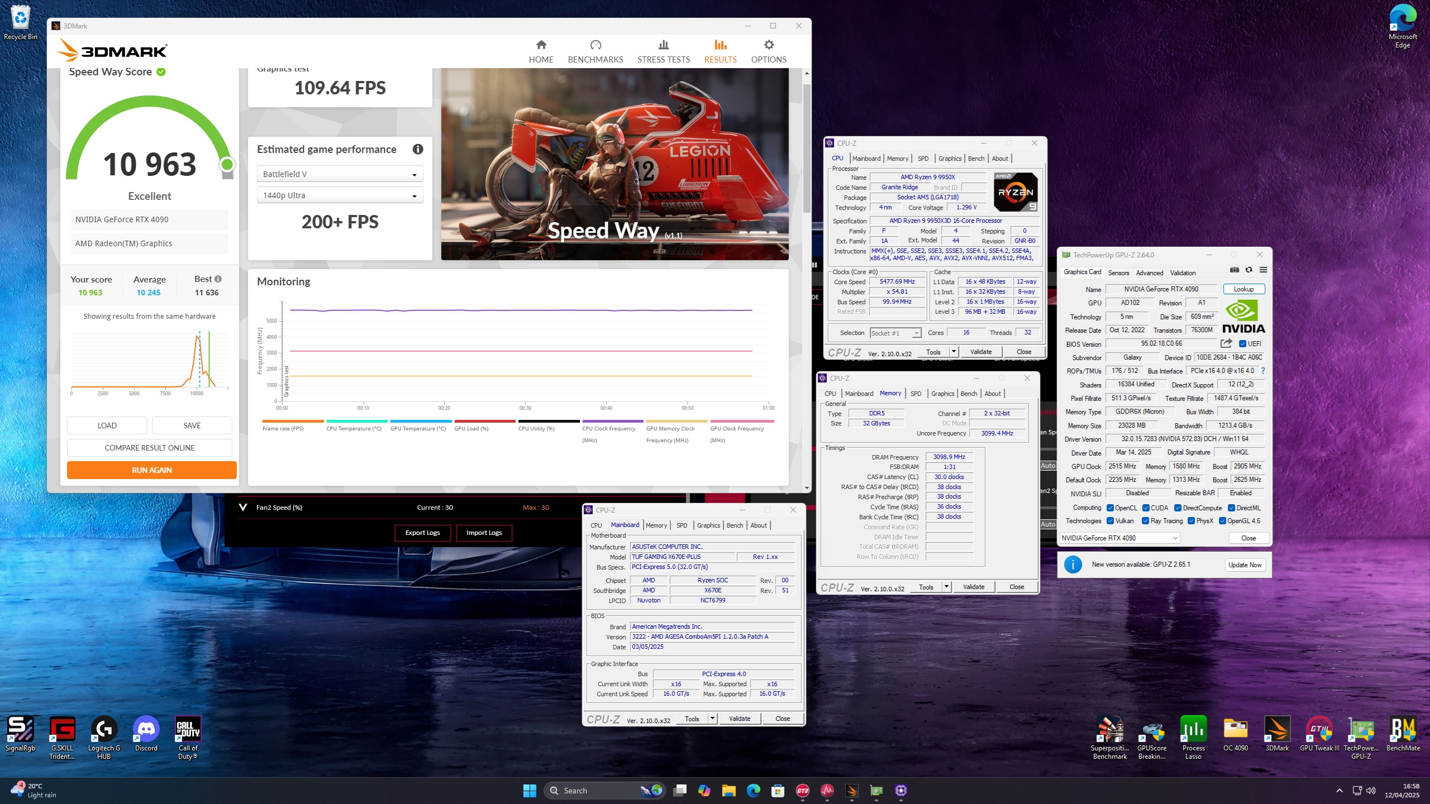Click the info icon next to Best score
Screen dimensions: 1430x804
click(218, 279)
